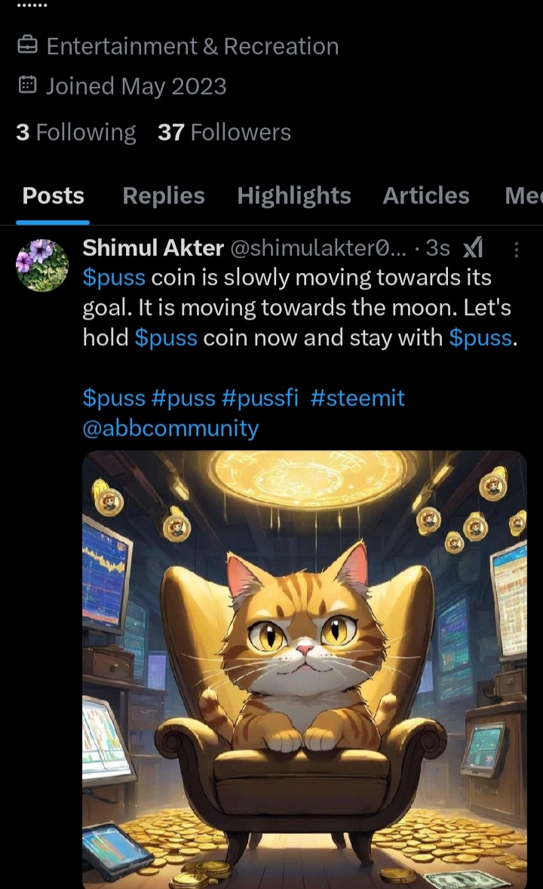Switch to the Replies tab

click(x=163, y=195)
